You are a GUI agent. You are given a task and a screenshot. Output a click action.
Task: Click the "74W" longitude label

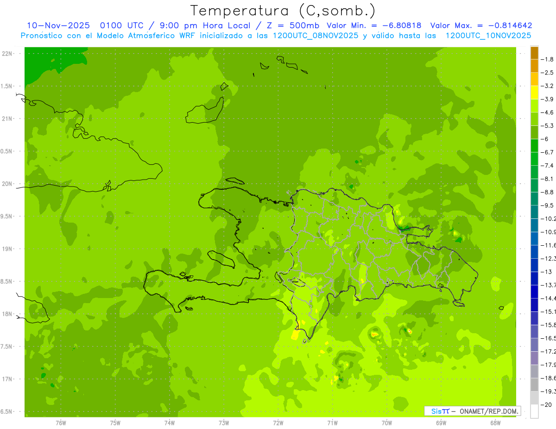(x=169, y=423)
